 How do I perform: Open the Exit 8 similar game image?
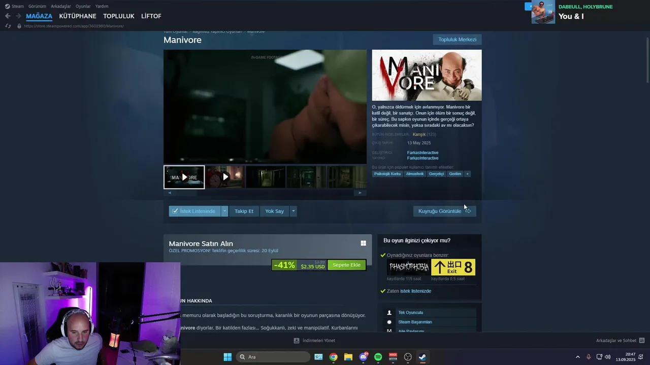pos(453,267)
